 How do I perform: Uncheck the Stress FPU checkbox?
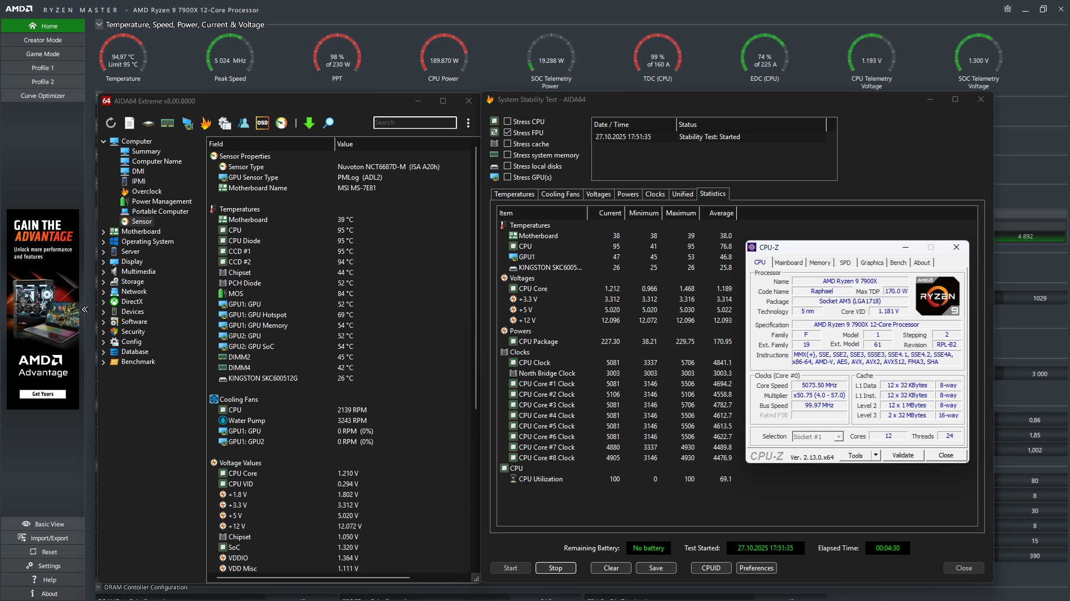pyautogui.click(x=507, y=132)
